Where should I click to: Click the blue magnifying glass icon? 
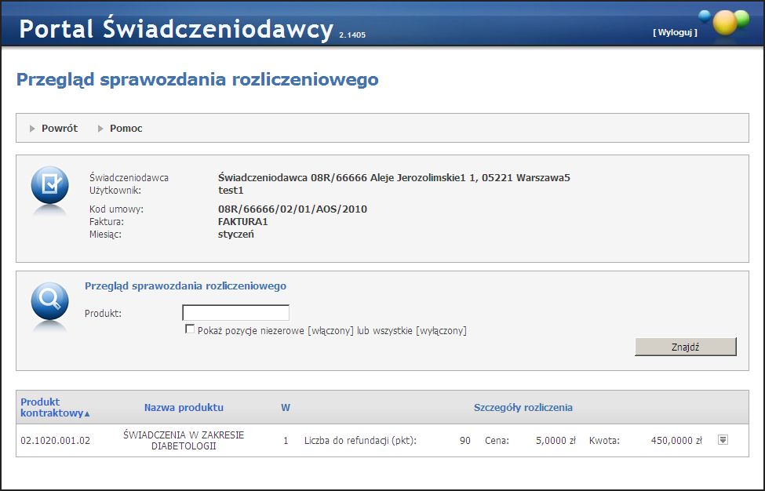point(49,302)
